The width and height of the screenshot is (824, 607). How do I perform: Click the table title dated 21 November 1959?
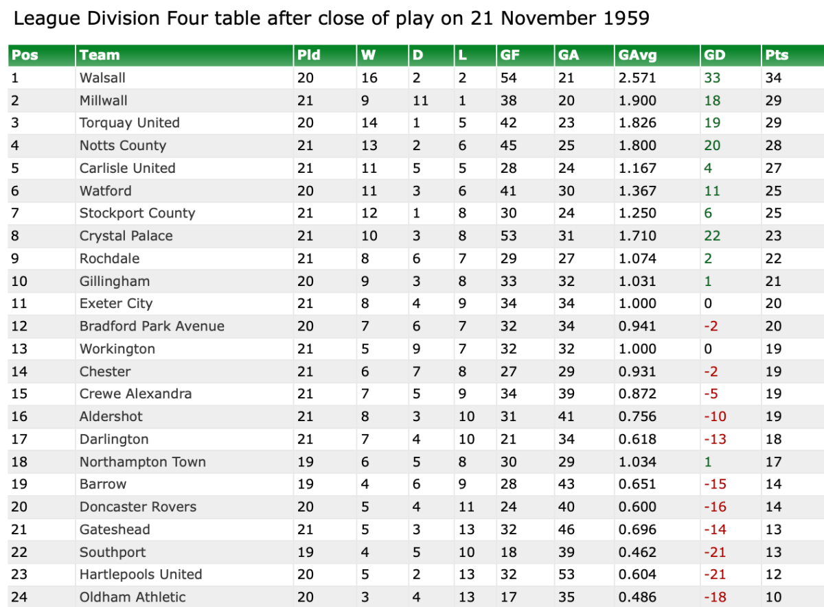coord(331,19)
